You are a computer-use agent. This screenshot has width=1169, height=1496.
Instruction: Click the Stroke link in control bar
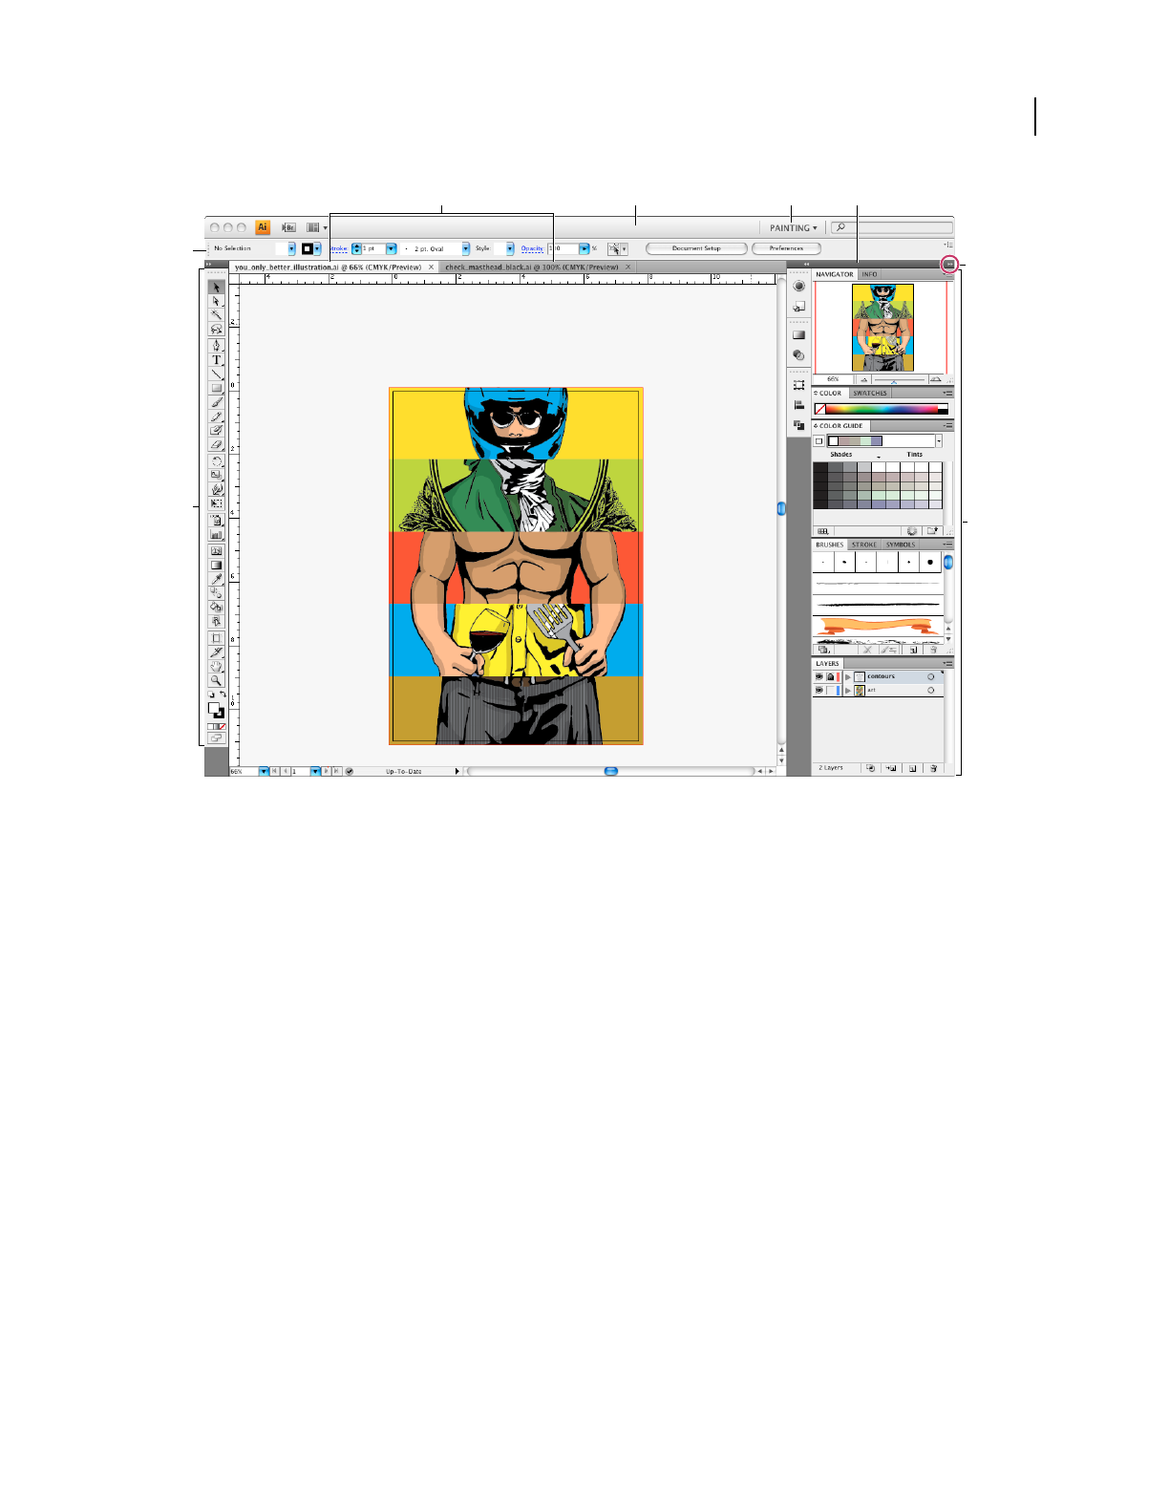338,248
